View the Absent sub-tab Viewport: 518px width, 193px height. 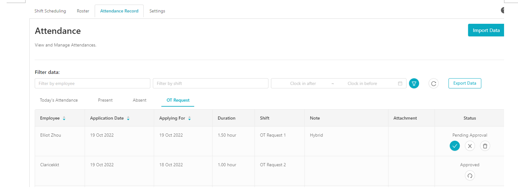click(139, 100)
